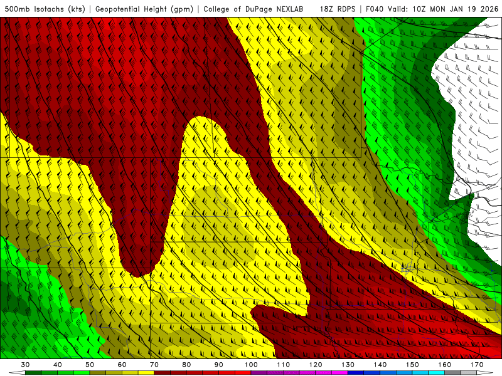Click the legend value 90
Screen dimensions: 502x376
(x=219, y=365)
